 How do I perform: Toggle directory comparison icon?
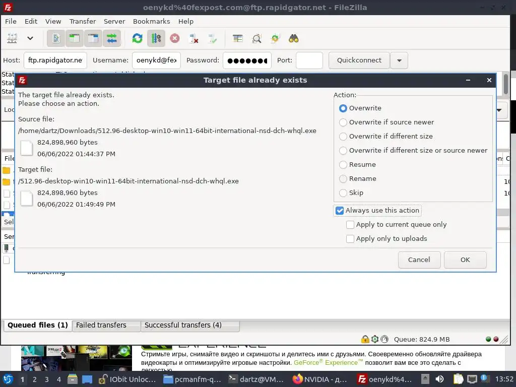pyautogui.click(x=256, y=38)
